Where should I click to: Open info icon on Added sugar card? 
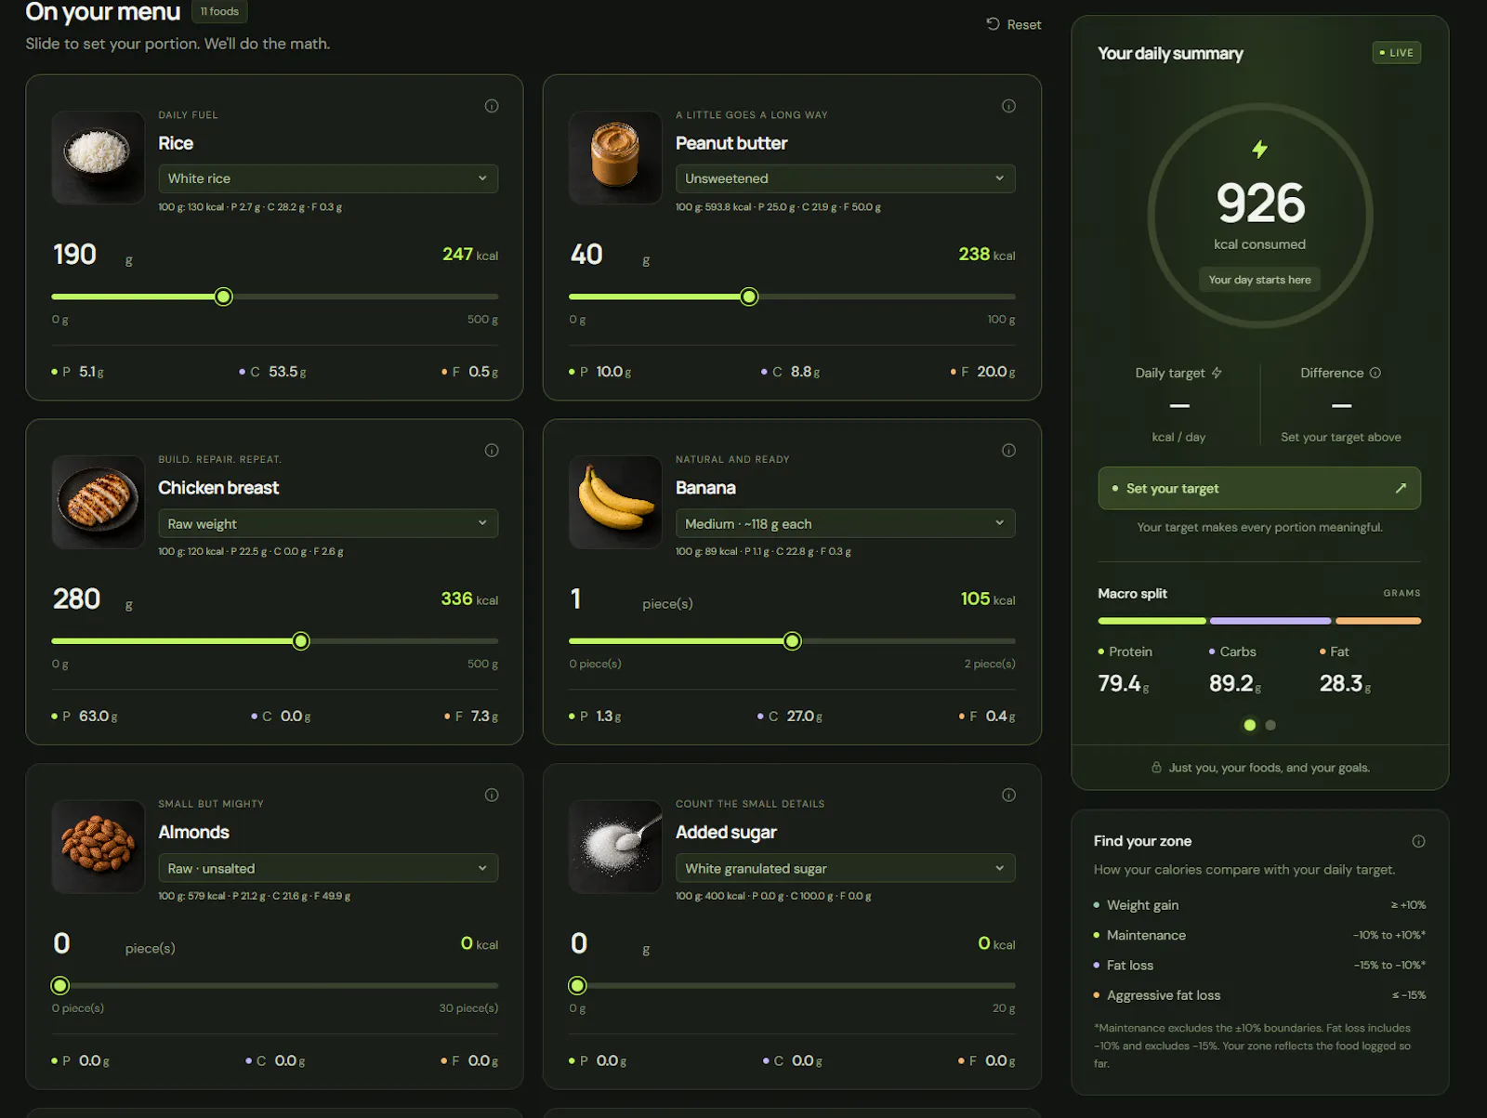pyautogui.click(x=1008, y=795)
